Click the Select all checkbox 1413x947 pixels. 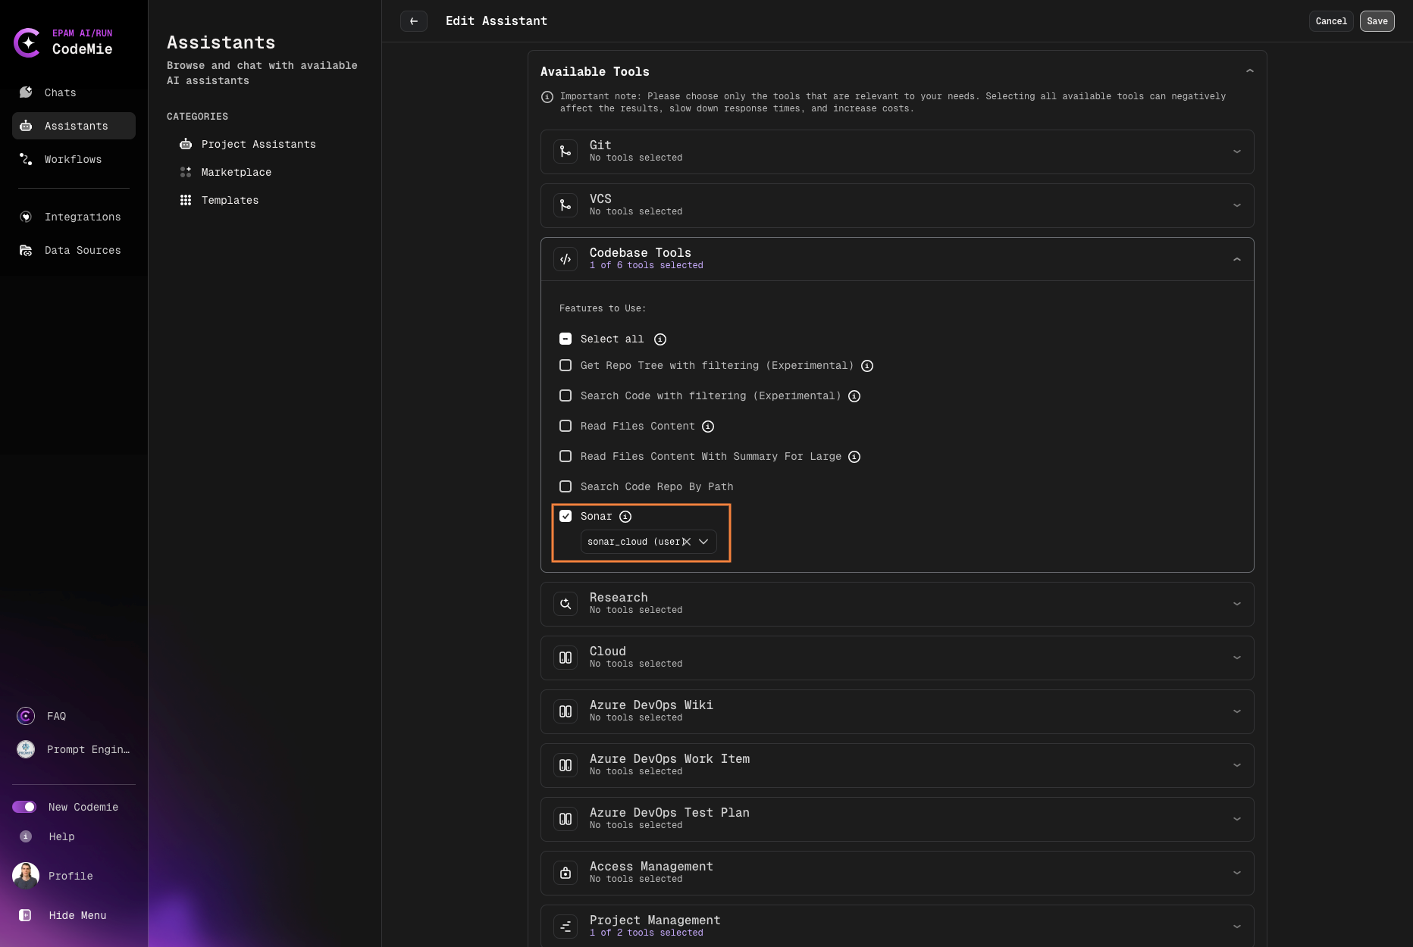[x=566, y=339]
